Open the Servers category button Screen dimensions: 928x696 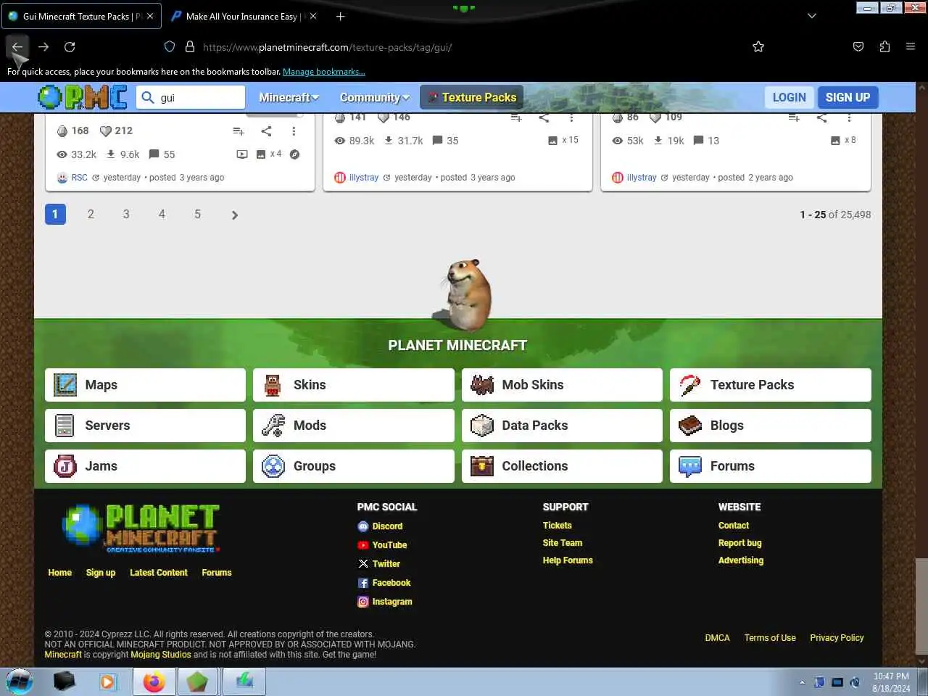pyautogui.click(x=145, y=426)
